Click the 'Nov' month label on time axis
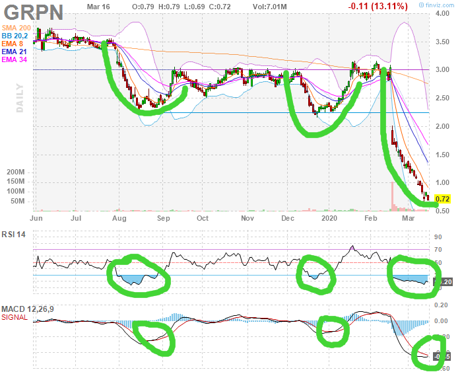Screen dimensions: 462x374 [247, 218]
